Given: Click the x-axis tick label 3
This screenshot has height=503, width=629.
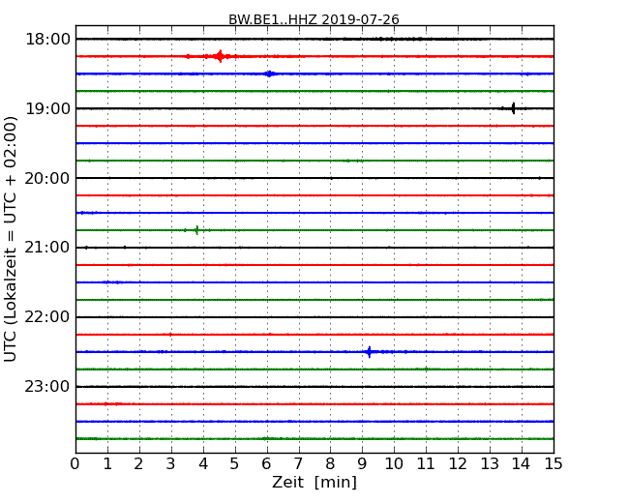Looking at the screenshot, I should [171, 464].
